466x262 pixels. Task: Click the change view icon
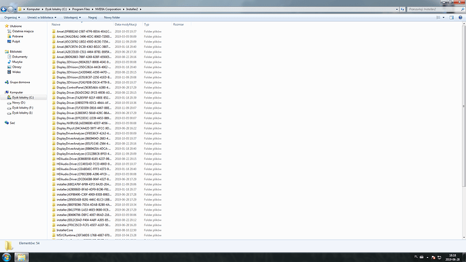coord(438,18)
